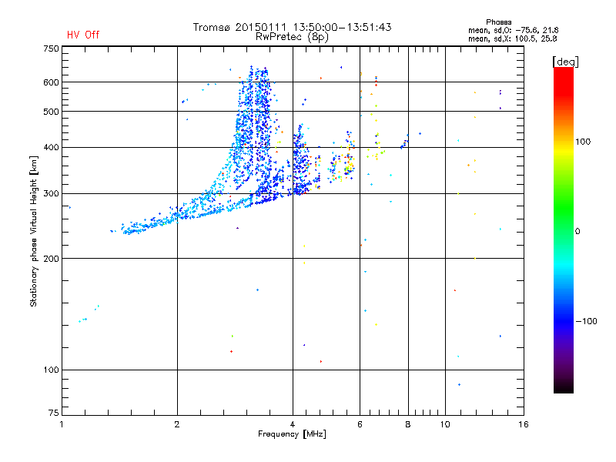The width and height of the screenshot is (616, 462).
Task: Click the x-axis label '10'
Action: point(445,424)
